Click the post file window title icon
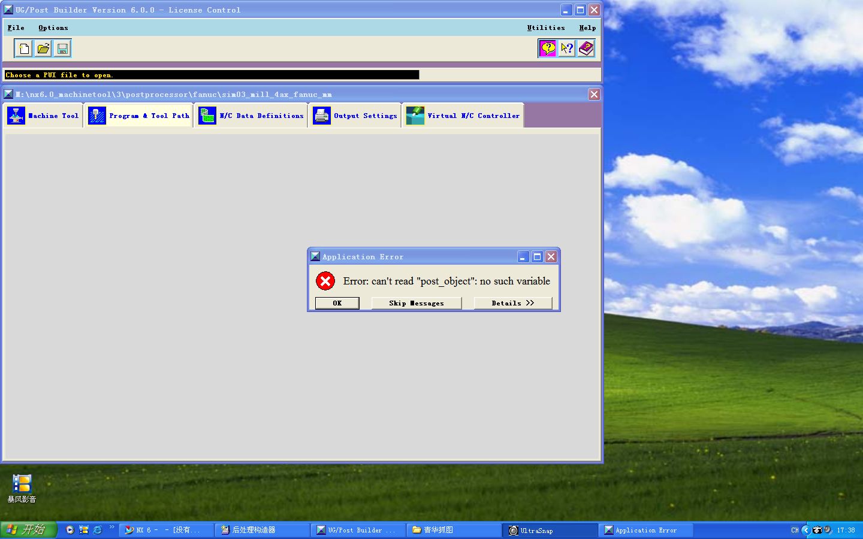This screenshot has height=539, width=863. pyautogui.click(x=8, y=94)
